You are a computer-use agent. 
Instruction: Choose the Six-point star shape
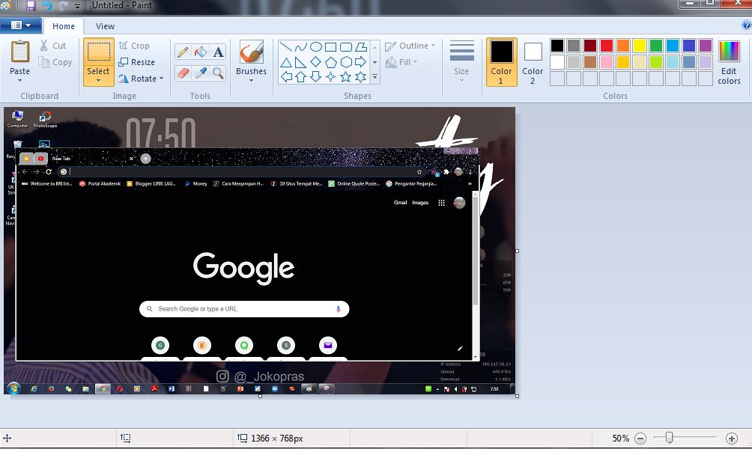pos(361,76)
